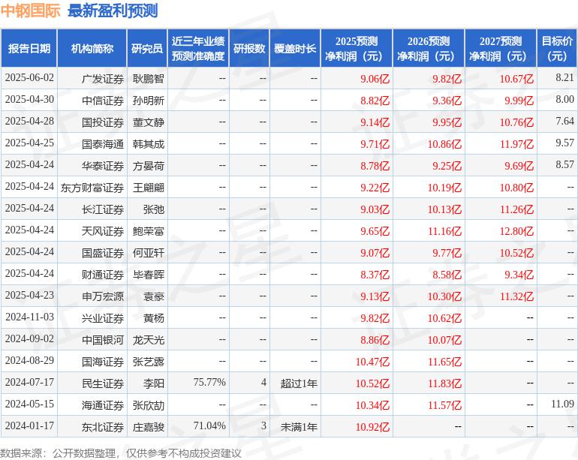This screenshot has height=460, width=578.
Task: Click the 目标价 column header
Action: (557, 48)
